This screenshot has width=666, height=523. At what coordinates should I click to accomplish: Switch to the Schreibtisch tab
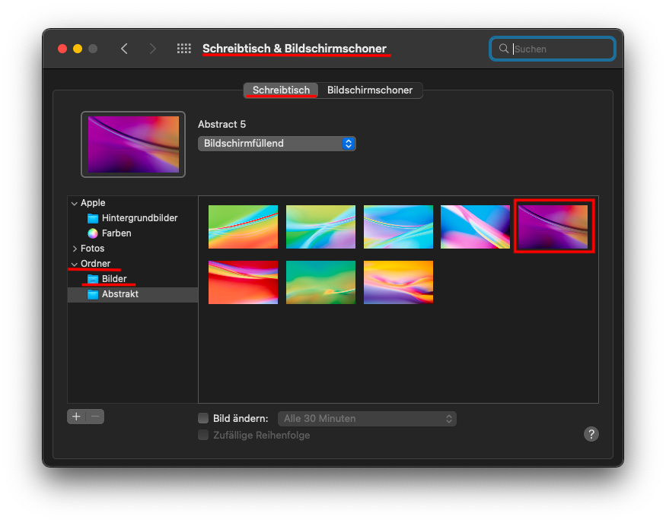(281, 90)
